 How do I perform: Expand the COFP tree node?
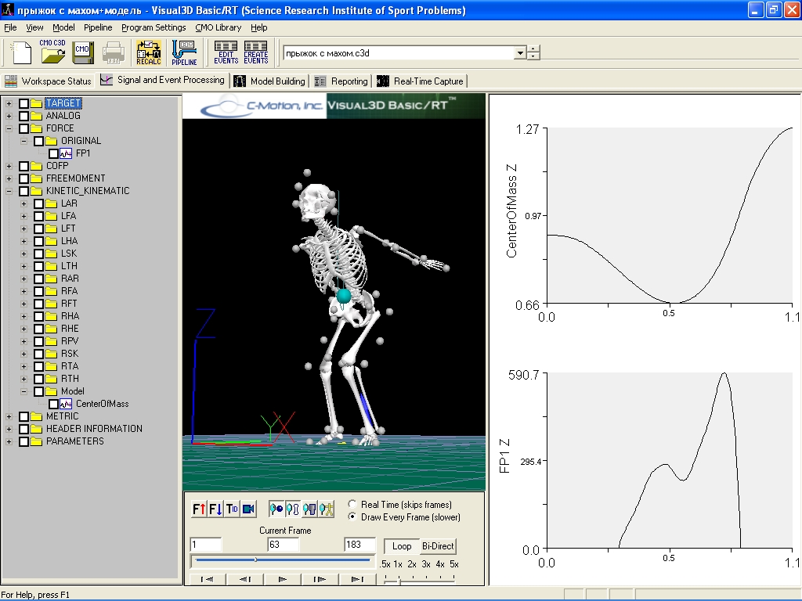click(x=9, y=166)
